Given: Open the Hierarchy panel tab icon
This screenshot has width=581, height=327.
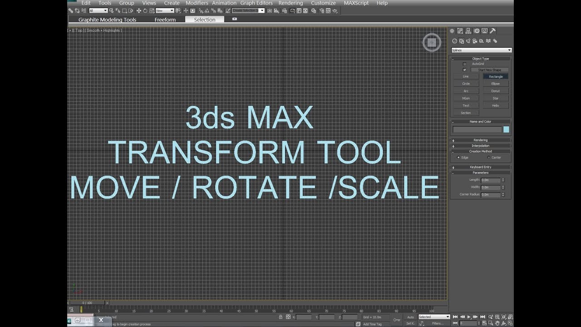Looking at the screenshot, I should 468,31.
